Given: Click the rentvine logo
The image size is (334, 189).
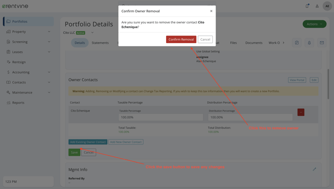Looking at the screenshot, I should pyautogui.click(x=15, y=6).
